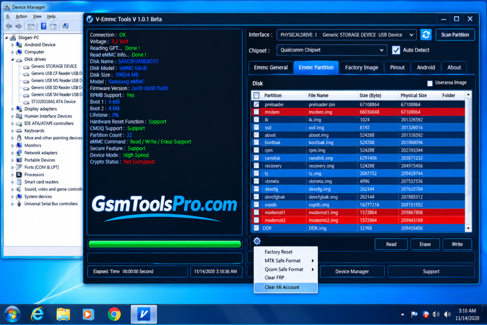Click the taskbar clock showing 3:10 AM
This screenshot has height=325, width=487.
pos(467,315)
